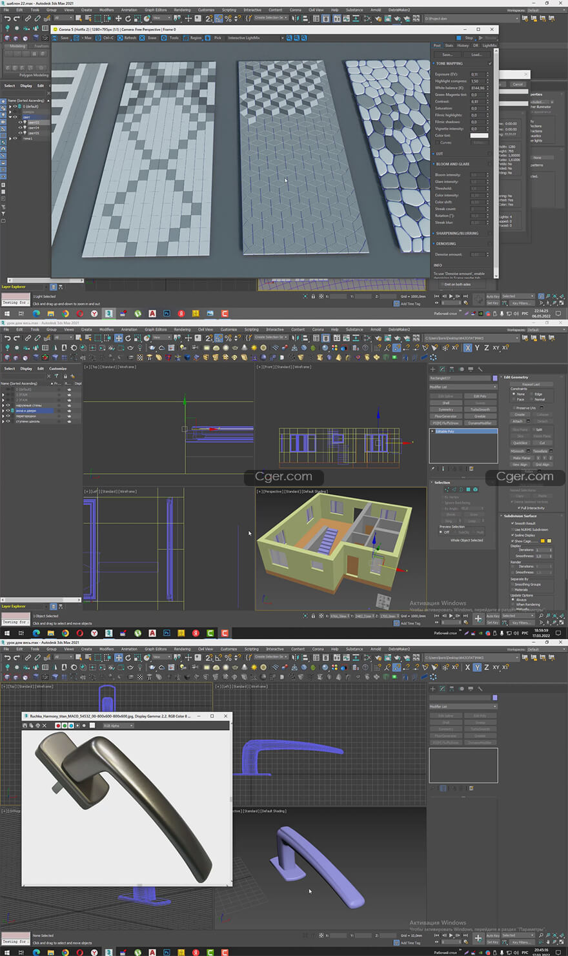The width and height of the screenshot is (568, 956).
Task: Click TurboSmooth modifier button in house scene
Action: click(480, 409)
